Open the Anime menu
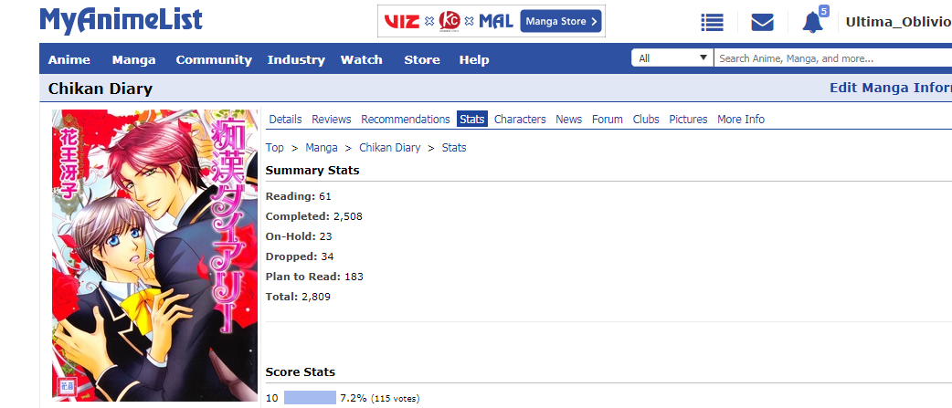 pyautogui.click(x=69, y=59)
